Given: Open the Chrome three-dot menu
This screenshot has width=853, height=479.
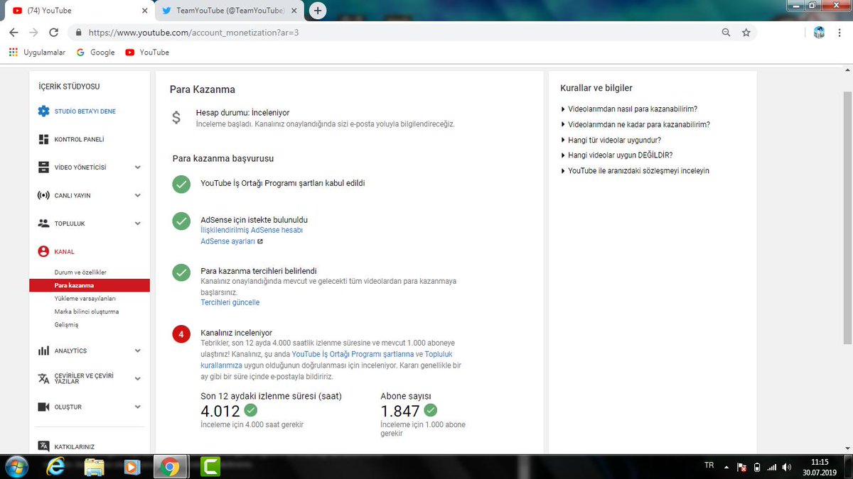Looking at the screenshot, I should (840, 33).
